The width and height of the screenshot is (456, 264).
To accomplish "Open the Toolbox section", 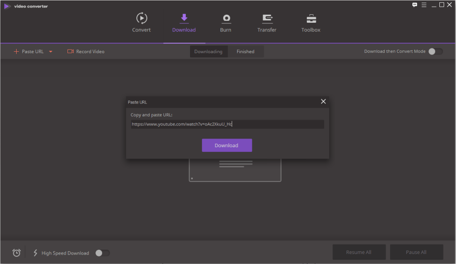I will tap(311, 23).
